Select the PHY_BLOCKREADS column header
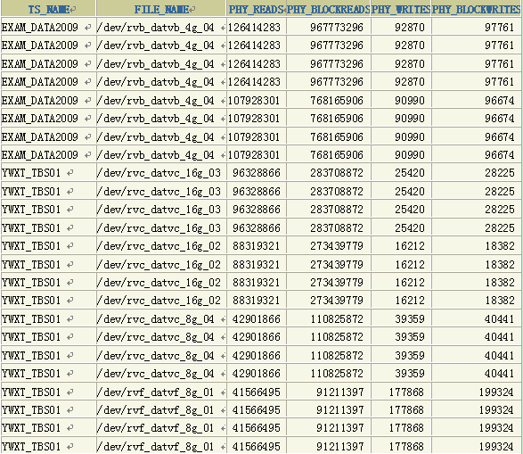This screenshot has width=523, height=454. pyautogui.click(x=328, y=9)
